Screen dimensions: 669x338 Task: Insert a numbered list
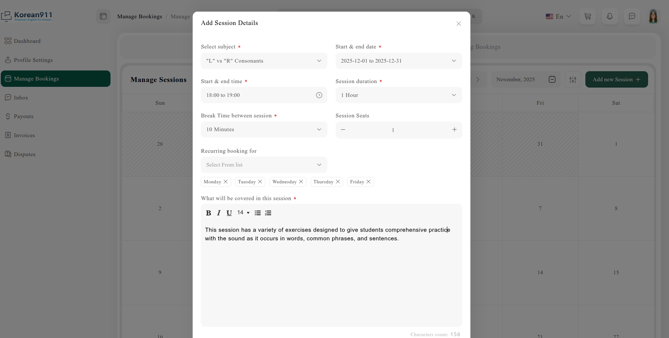268,213
